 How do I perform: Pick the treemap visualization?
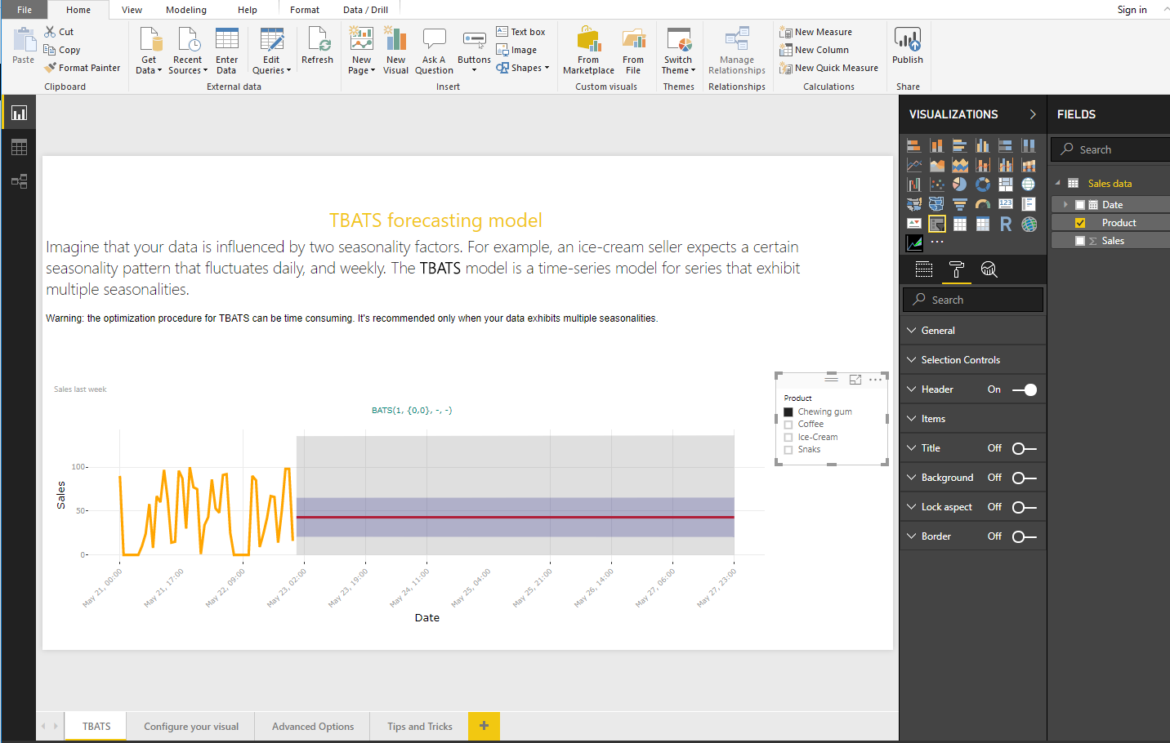tap(1006, 185)
